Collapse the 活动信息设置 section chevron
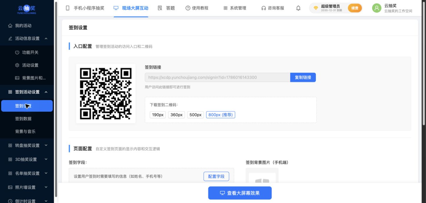Viewport: 426px width, 203px height. point(46,38)
